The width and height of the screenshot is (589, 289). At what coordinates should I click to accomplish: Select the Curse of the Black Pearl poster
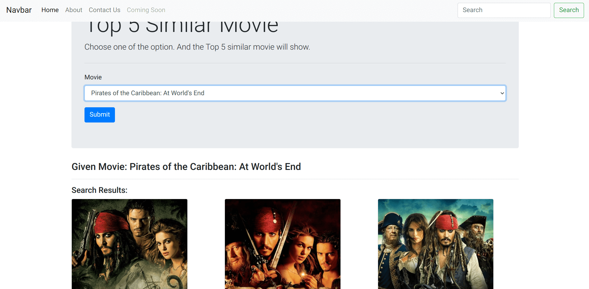tap(283, 244)
